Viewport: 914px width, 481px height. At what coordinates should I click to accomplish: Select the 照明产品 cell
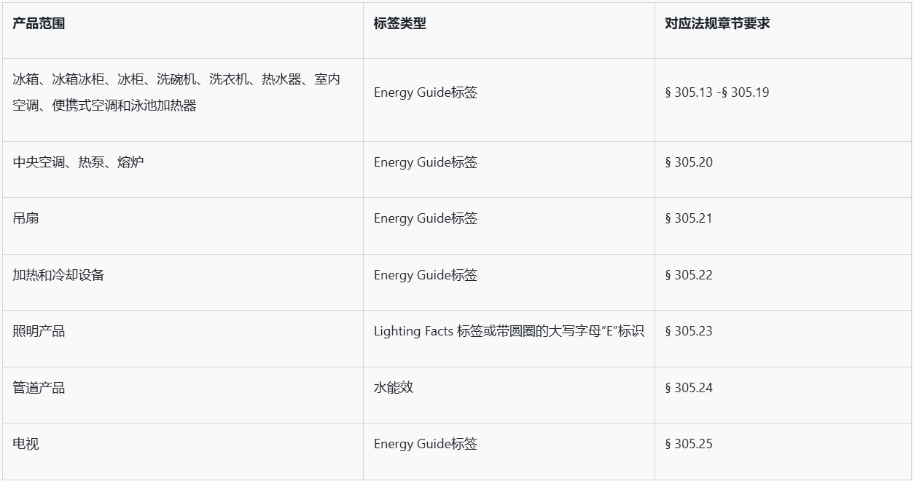point(39,331)
